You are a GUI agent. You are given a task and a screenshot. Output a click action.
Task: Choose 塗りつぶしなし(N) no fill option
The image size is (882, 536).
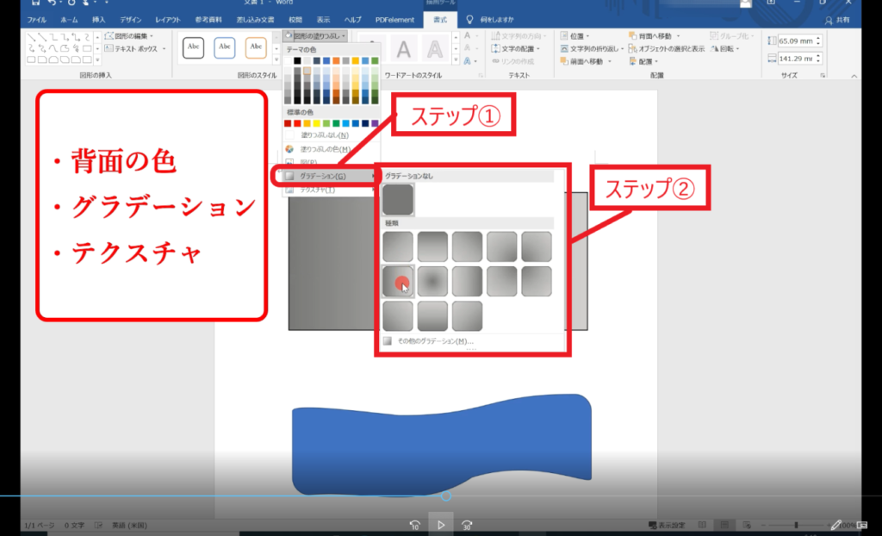325,135
